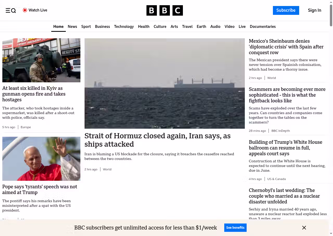Click the red Watch Live icon
333x236 pixels.
coord(25,10)
